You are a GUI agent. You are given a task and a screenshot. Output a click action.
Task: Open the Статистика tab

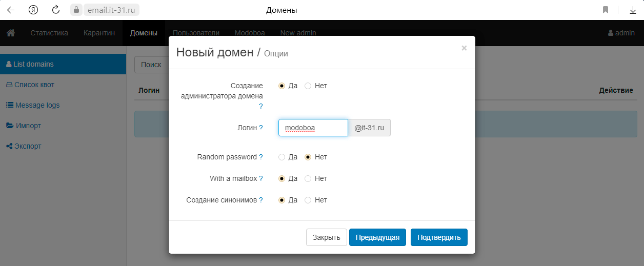tap(49, 33)
